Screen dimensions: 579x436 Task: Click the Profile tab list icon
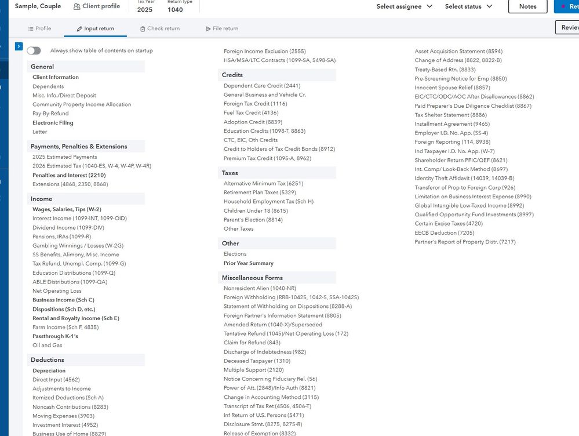tap(31, 28)
